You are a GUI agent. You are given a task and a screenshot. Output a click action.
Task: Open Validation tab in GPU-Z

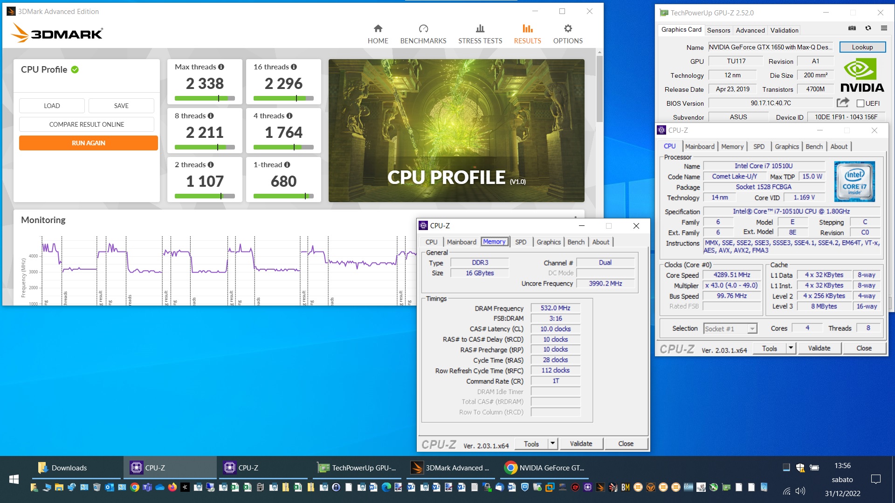click(784, 30)
